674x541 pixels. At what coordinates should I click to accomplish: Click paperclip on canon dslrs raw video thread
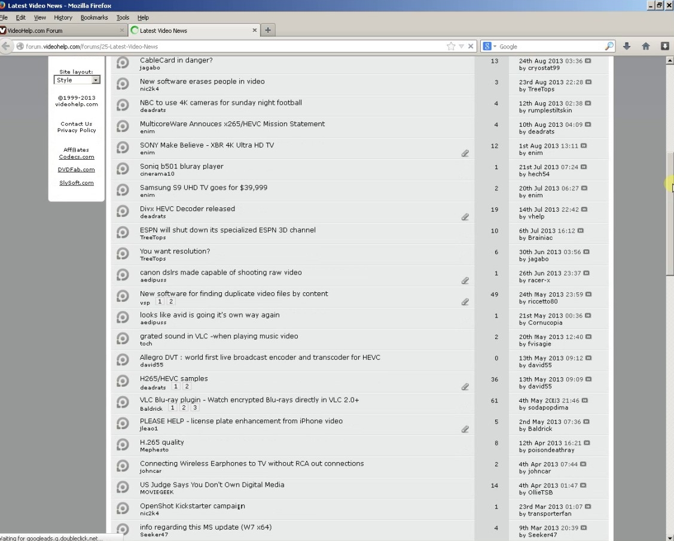pyautogui.click(x=465, y=280)
